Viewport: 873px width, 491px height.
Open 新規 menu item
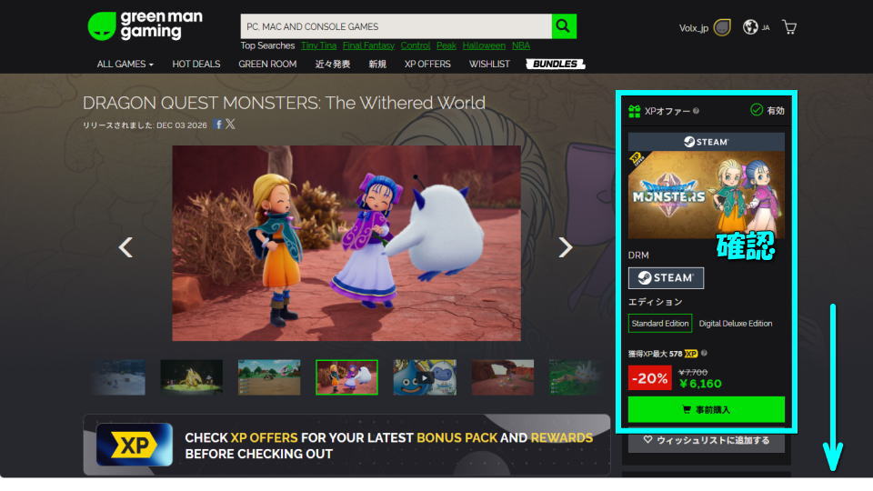coord(376,64)
